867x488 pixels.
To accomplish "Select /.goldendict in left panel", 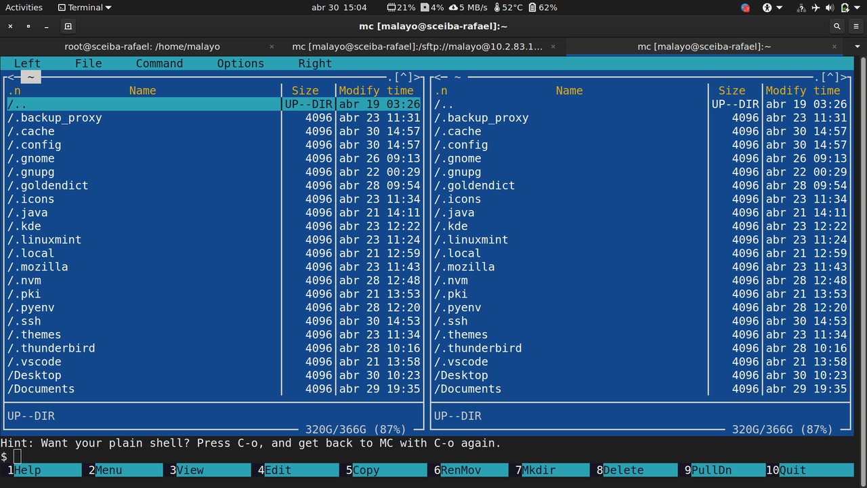I will click(213, 186).
